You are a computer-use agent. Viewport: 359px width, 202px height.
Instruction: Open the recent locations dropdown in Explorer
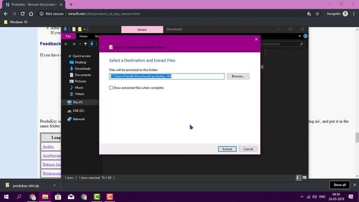click(x=80, y=44)
